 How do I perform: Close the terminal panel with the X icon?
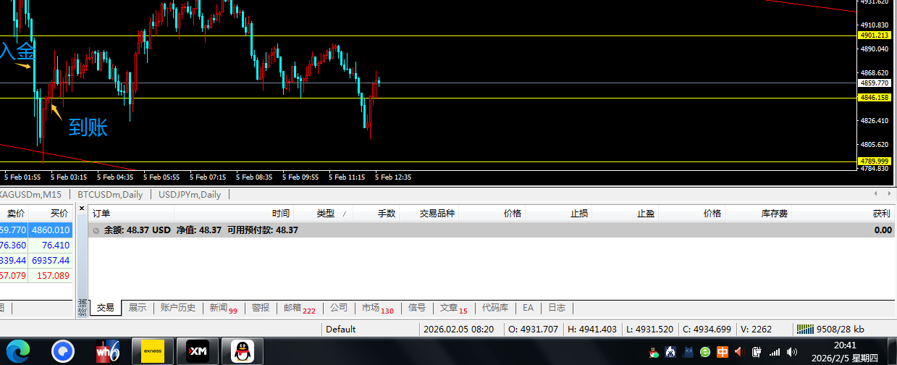82,209
